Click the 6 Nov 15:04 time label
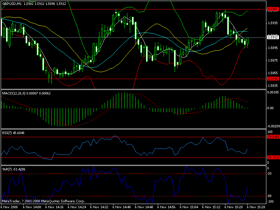280x210 pixels. click(x=189, y=207)
